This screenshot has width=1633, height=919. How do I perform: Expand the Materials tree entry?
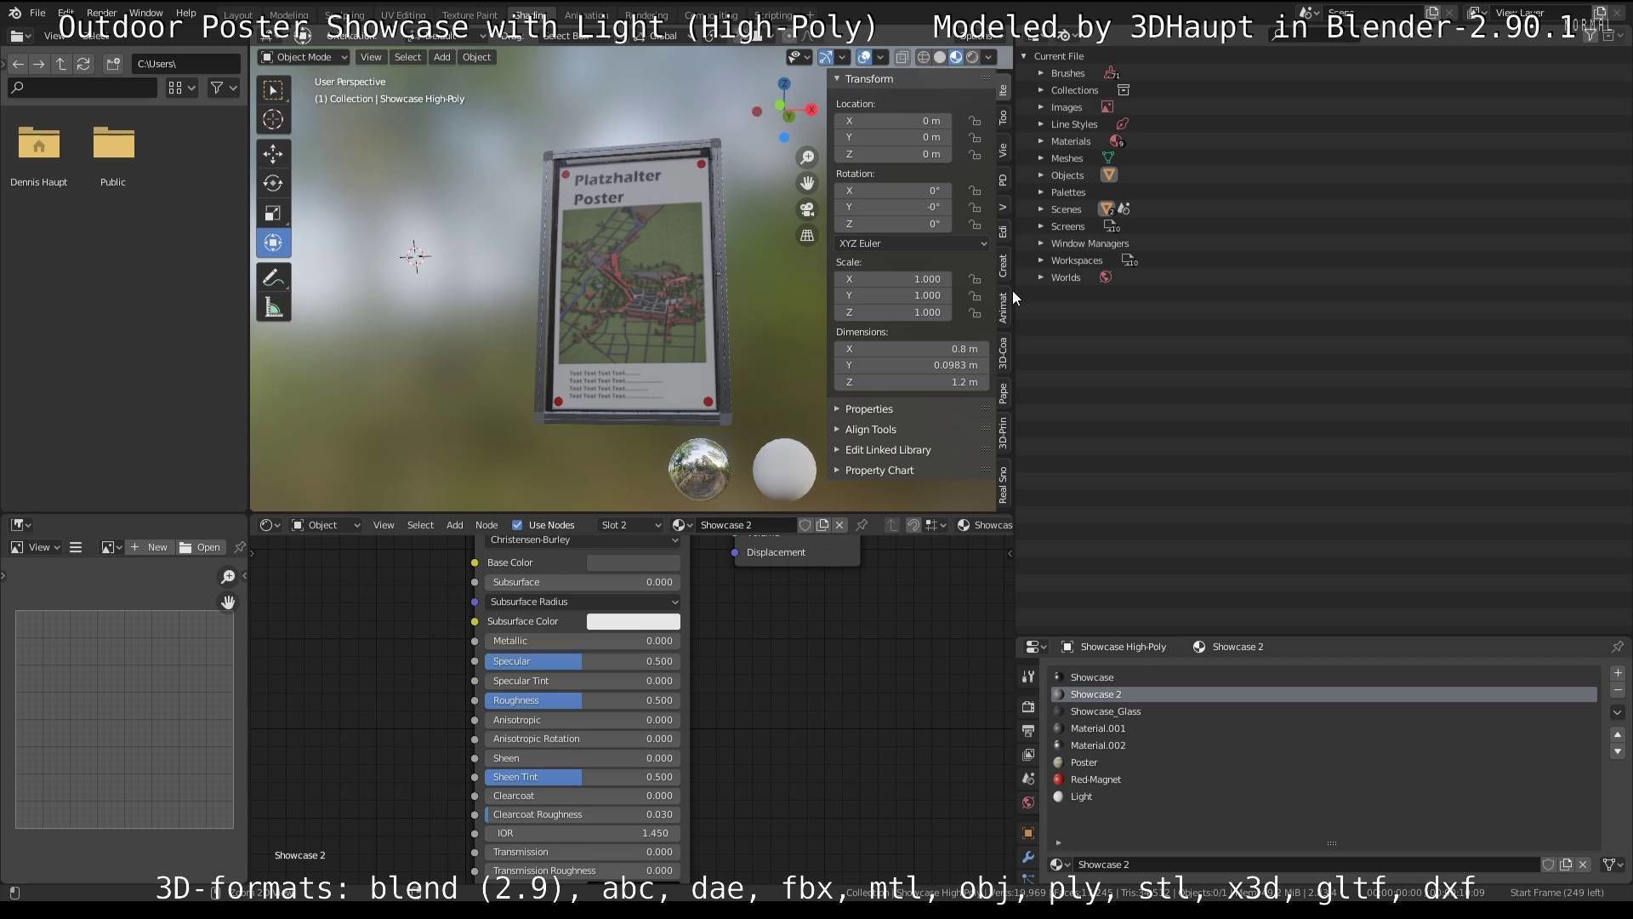click(1040, 141)
